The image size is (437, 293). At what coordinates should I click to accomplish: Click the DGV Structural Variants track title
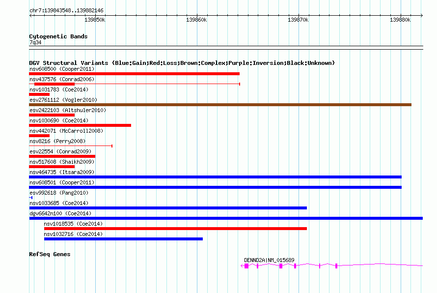click(x=182, y=63)
